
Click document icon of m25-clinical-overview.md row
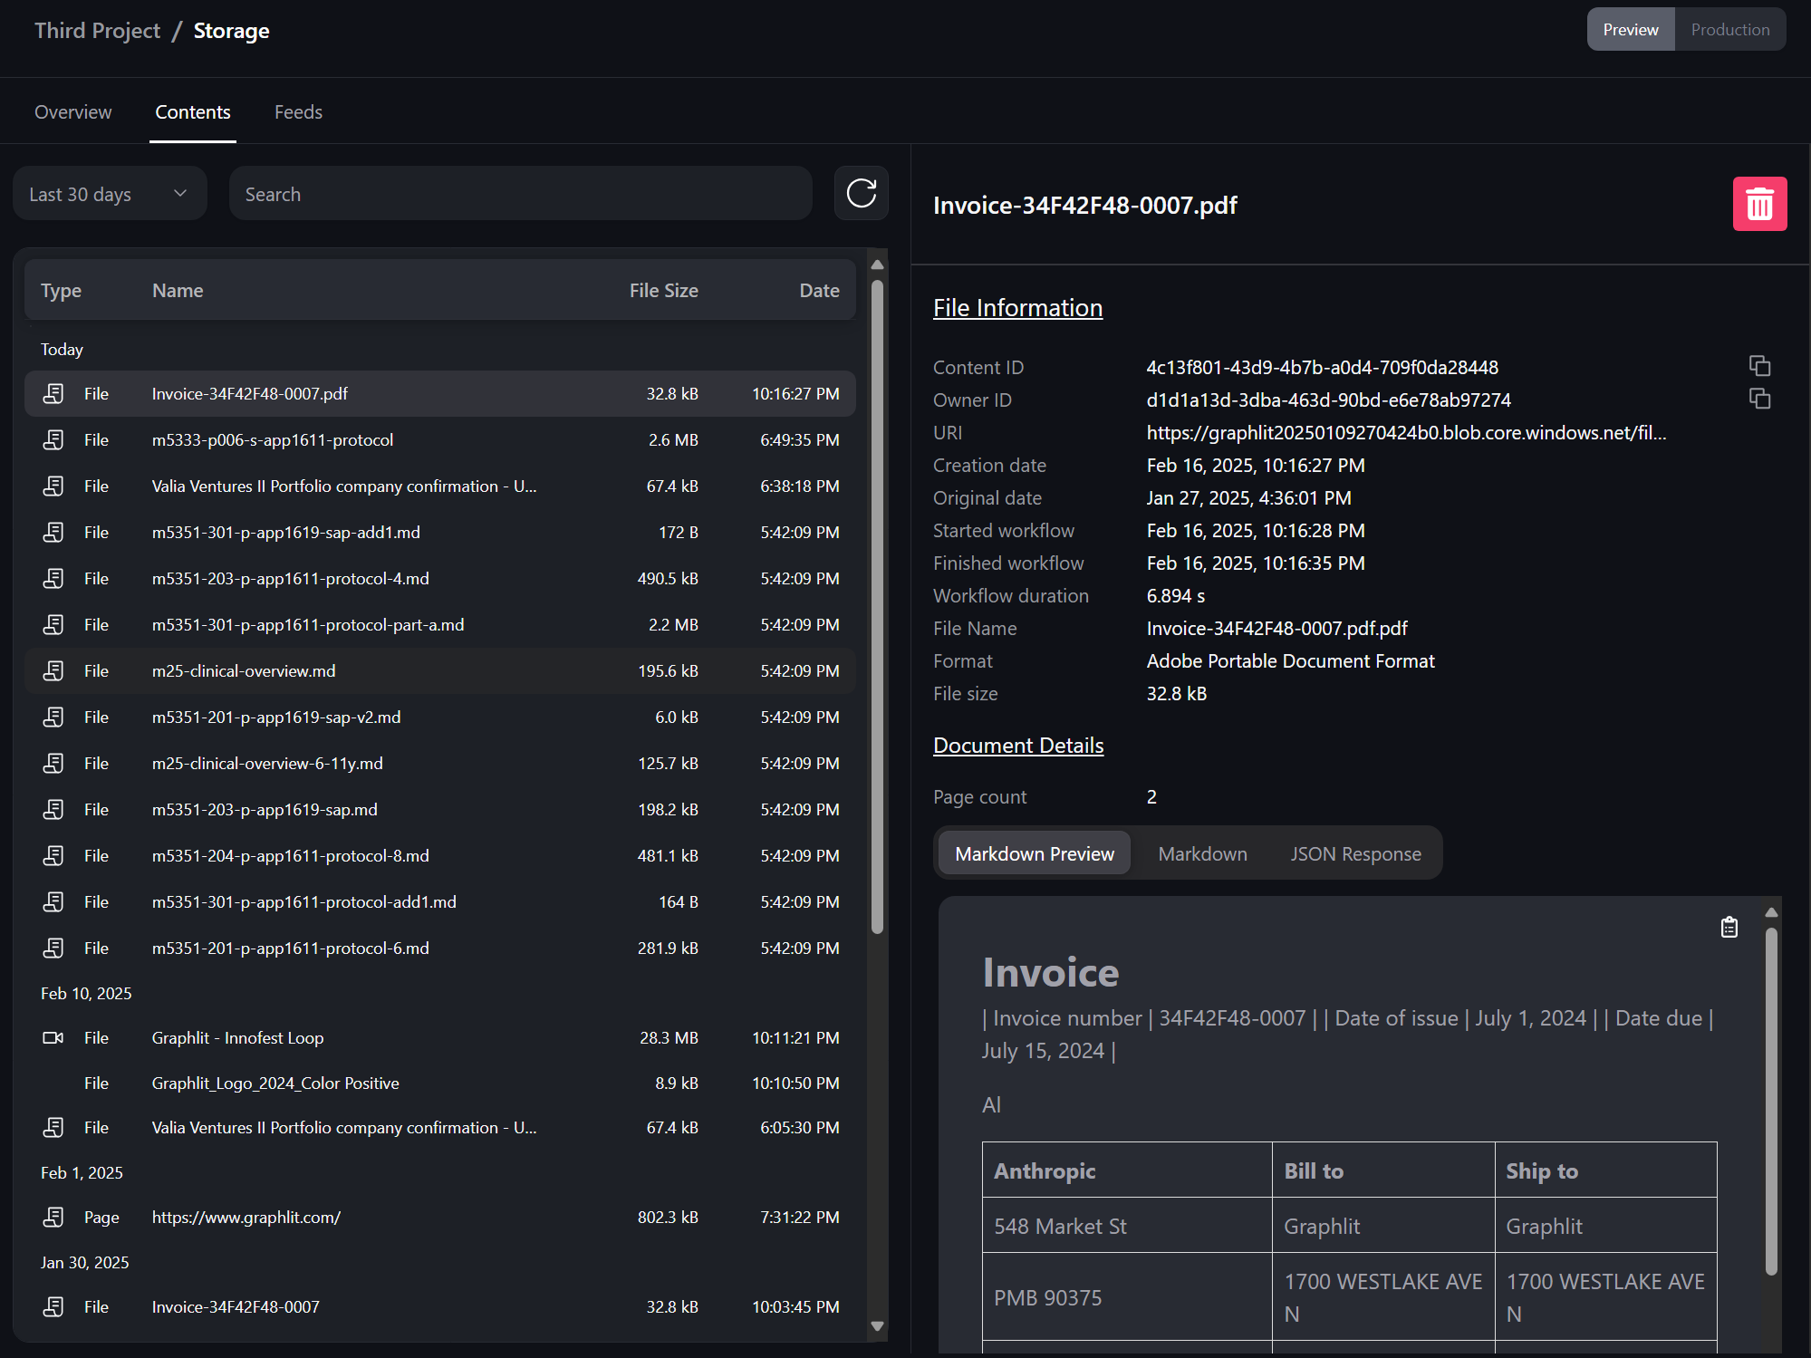click(53, 671)
